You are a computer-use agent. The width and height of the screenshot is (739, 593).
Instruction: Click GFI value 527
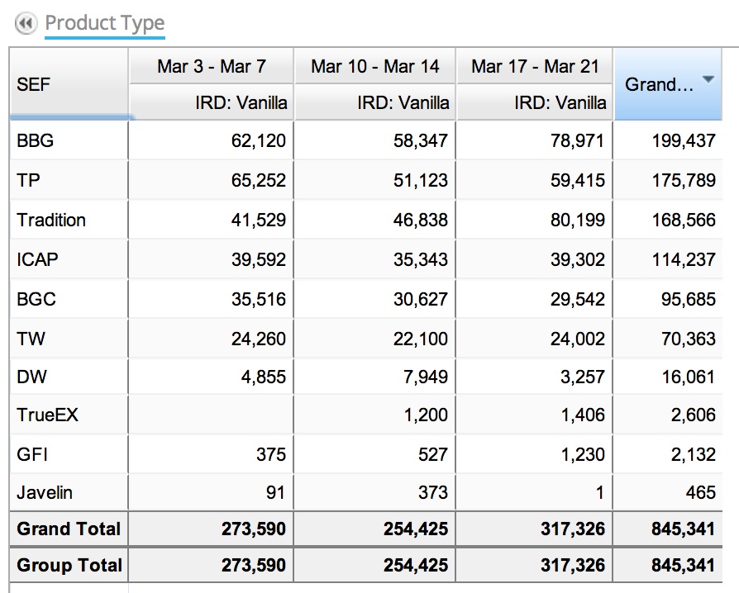point(433,454)
